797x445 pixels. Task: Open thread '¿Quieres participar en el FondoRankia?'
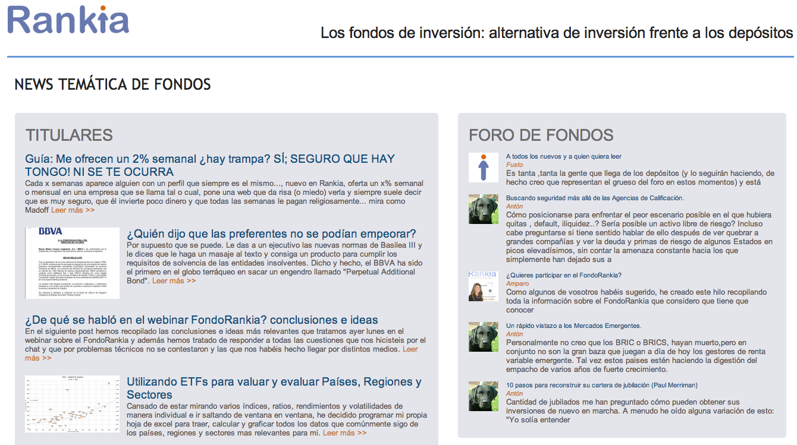(x=564, y=275)
